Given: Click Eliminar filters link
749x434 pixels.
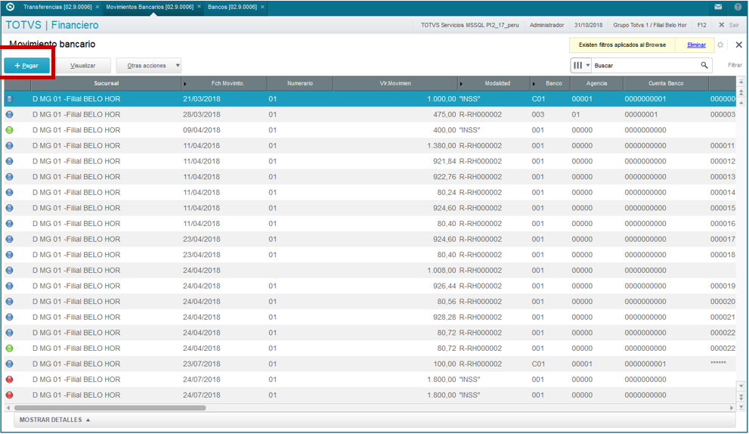Looking at the screenshot, I should pyautogui.click(x=696, y=45).
